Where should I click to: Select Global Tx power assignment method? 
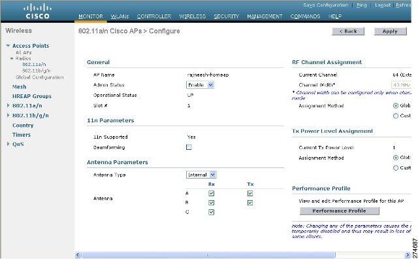click(396, 158)
